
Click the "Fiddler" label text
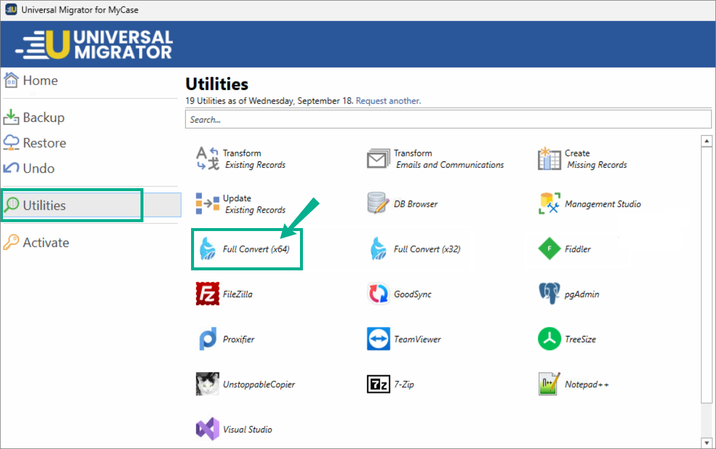(578, 250)
